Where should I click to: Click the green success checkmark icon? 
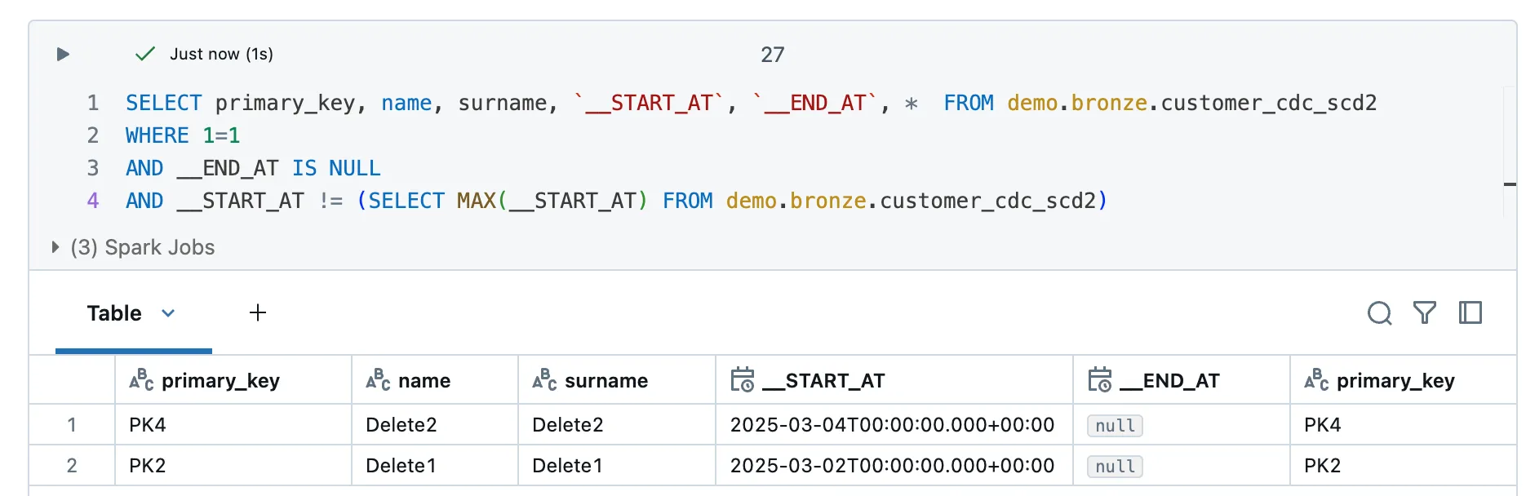pyautogui.click(x=144, y=55)
